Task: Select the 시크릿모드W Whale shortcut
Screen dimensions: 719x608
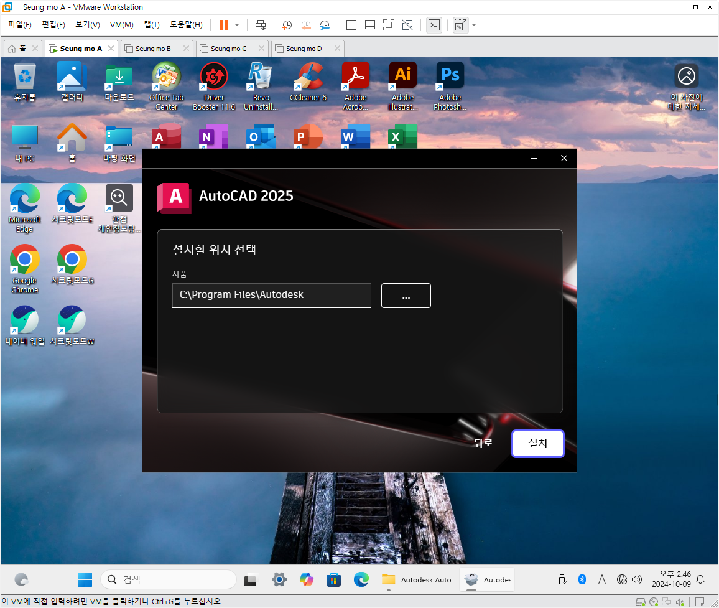Action: pyautogui.click(x=72, y=325)
